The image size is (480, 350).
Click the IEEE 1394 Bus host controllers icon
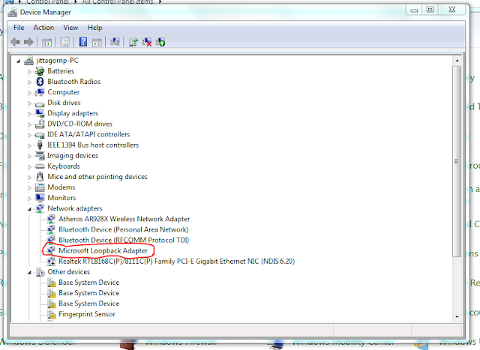(x=40, y=145)
